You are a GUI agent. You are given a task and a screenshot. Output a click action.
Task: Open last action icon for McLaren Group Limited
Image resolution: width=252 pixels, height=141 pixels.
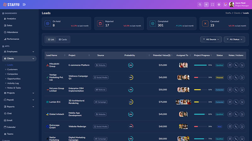pyautogui.click(x=242, y=90)
